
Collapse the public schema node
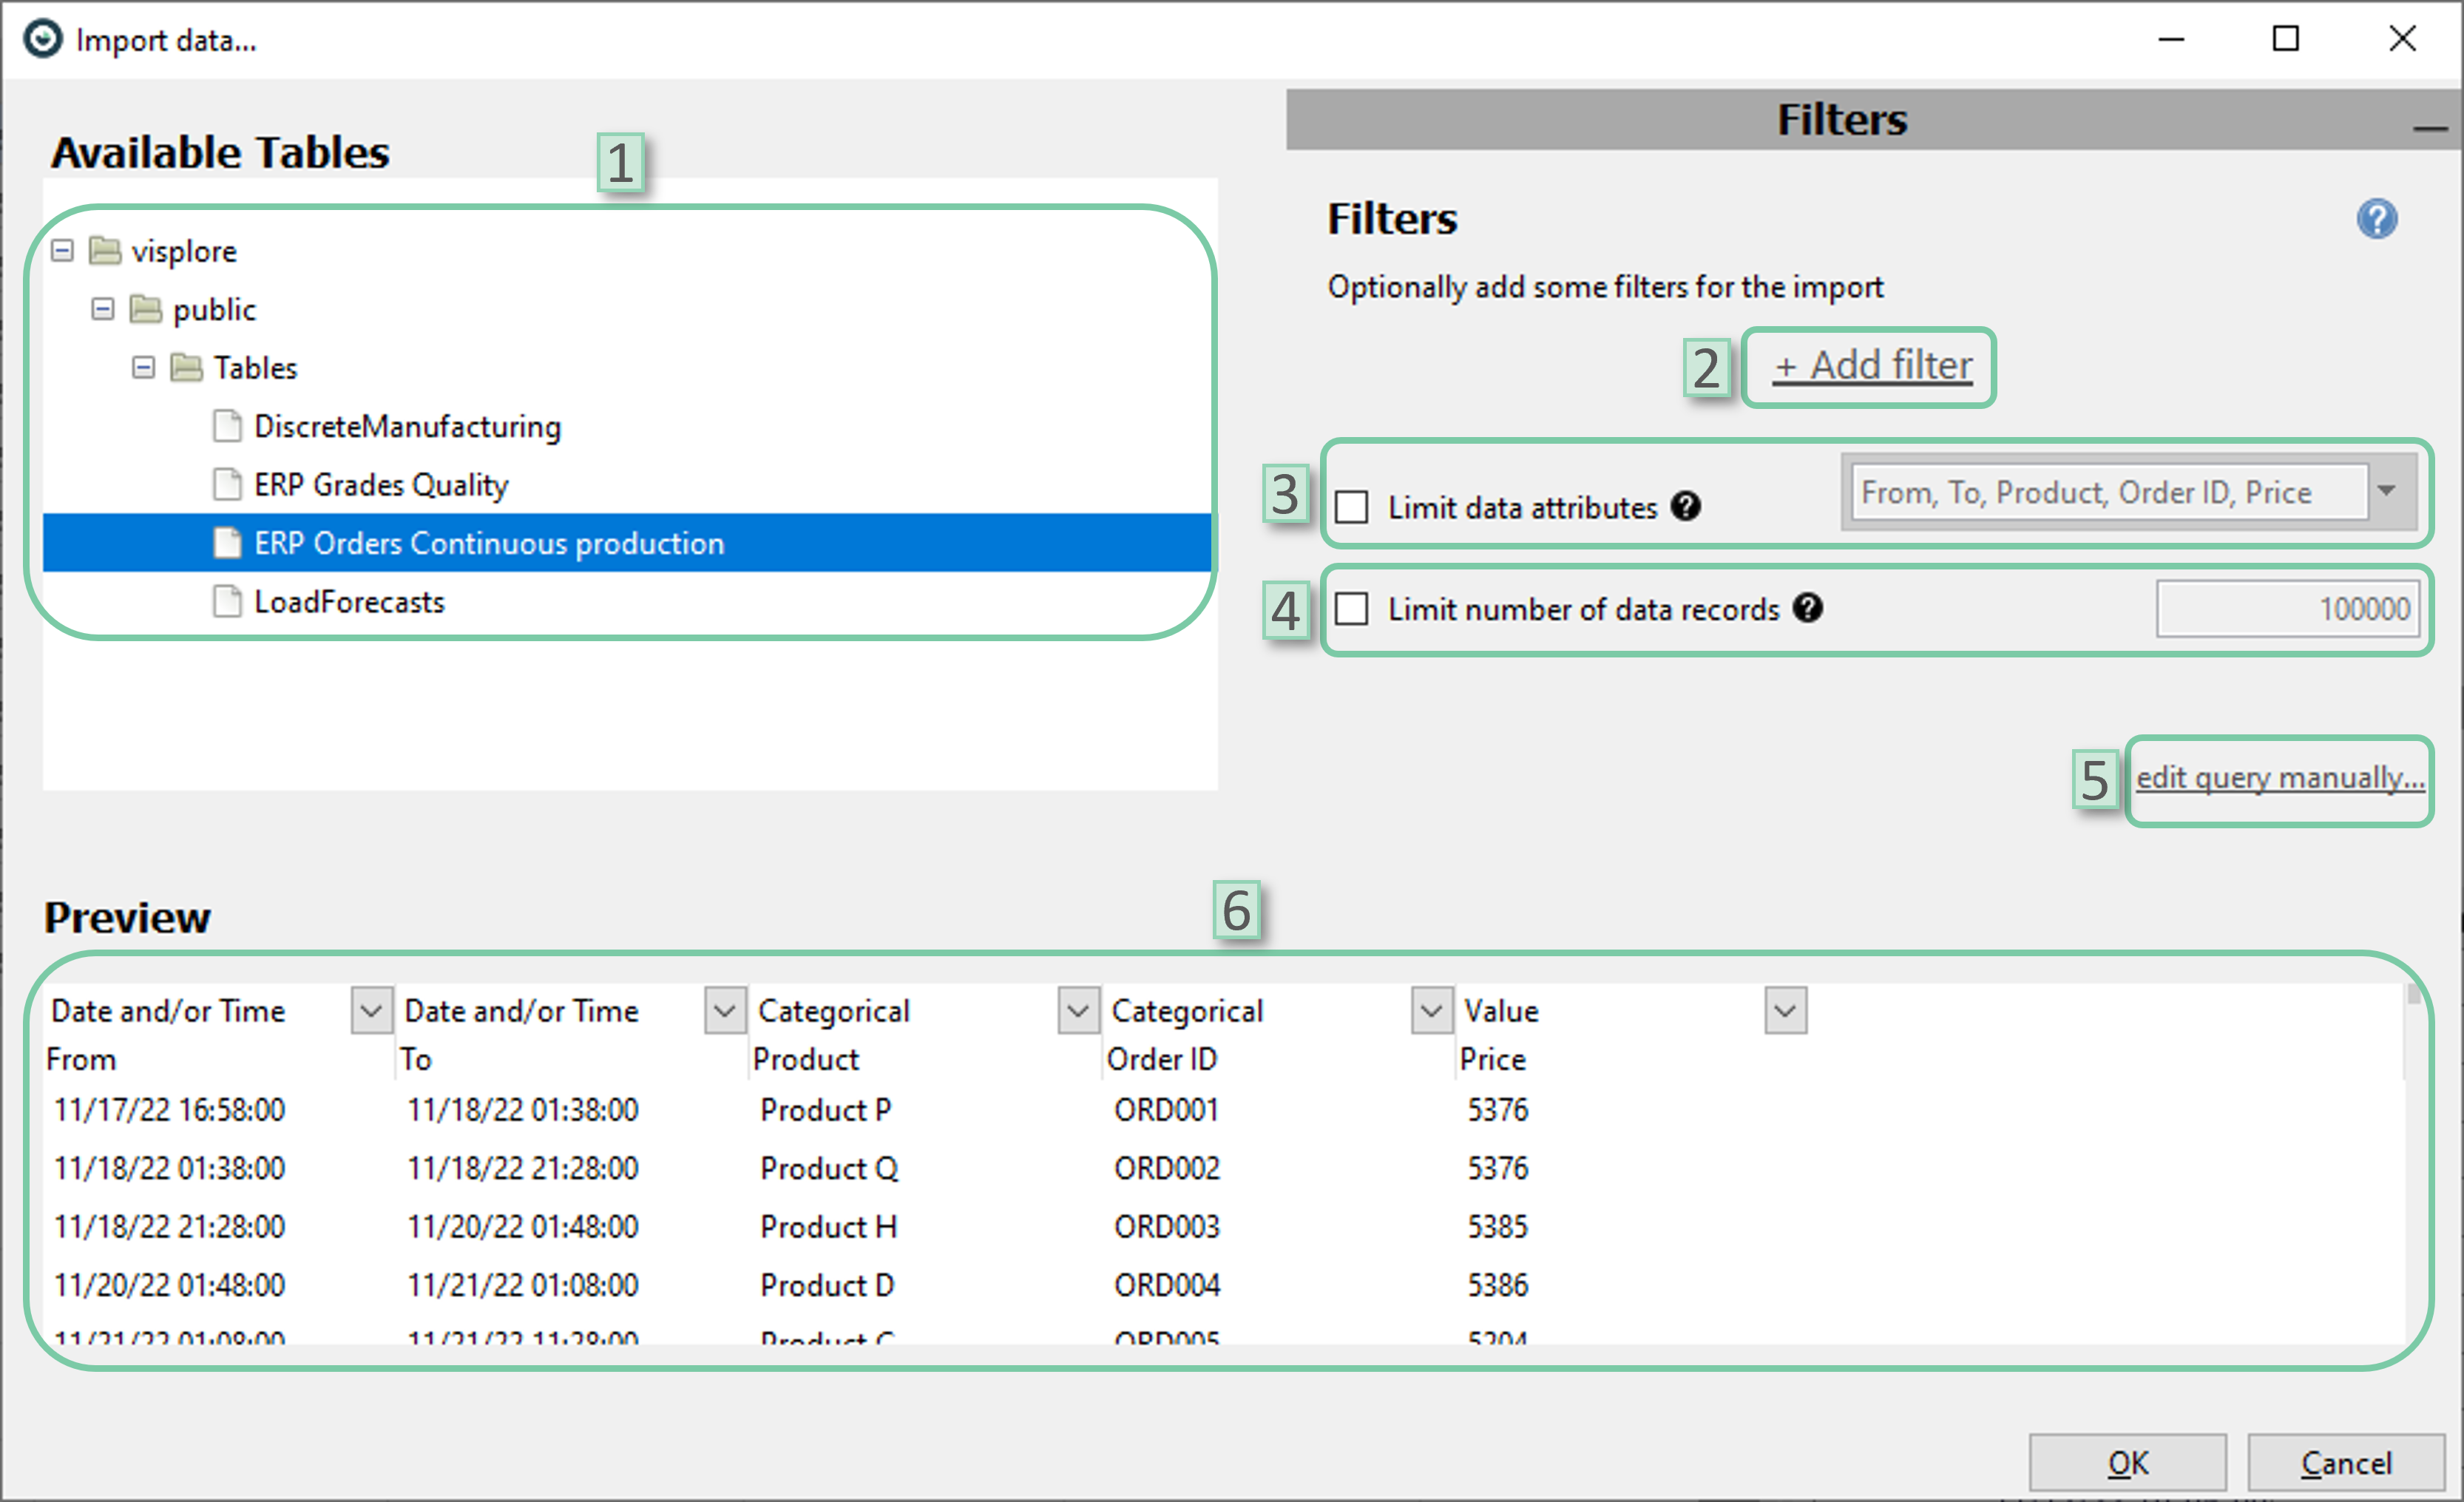103,309
